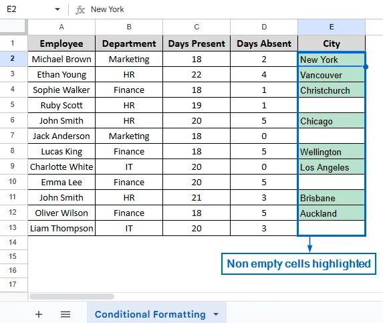
Task: Select the Sophie Walker cell
Action: click(x=61, y=90)
